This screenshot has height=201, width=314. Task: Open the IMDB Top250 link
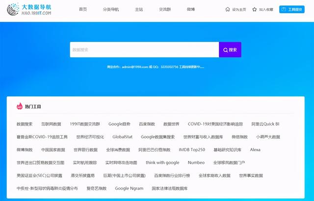(x=192, y=150)
